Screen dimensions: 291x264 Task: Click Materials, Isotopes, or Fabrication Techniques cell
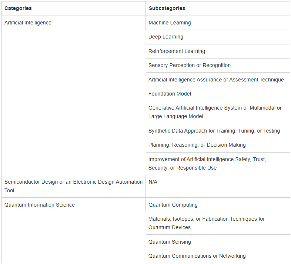206,223
